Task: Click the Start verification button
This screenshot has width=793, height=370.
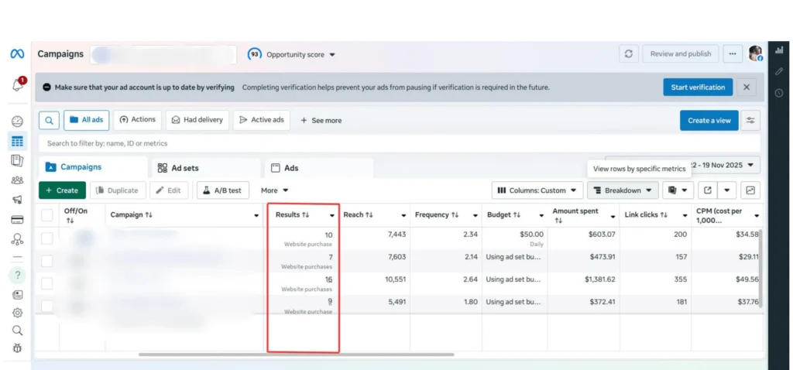Action: tap(698, 87)
